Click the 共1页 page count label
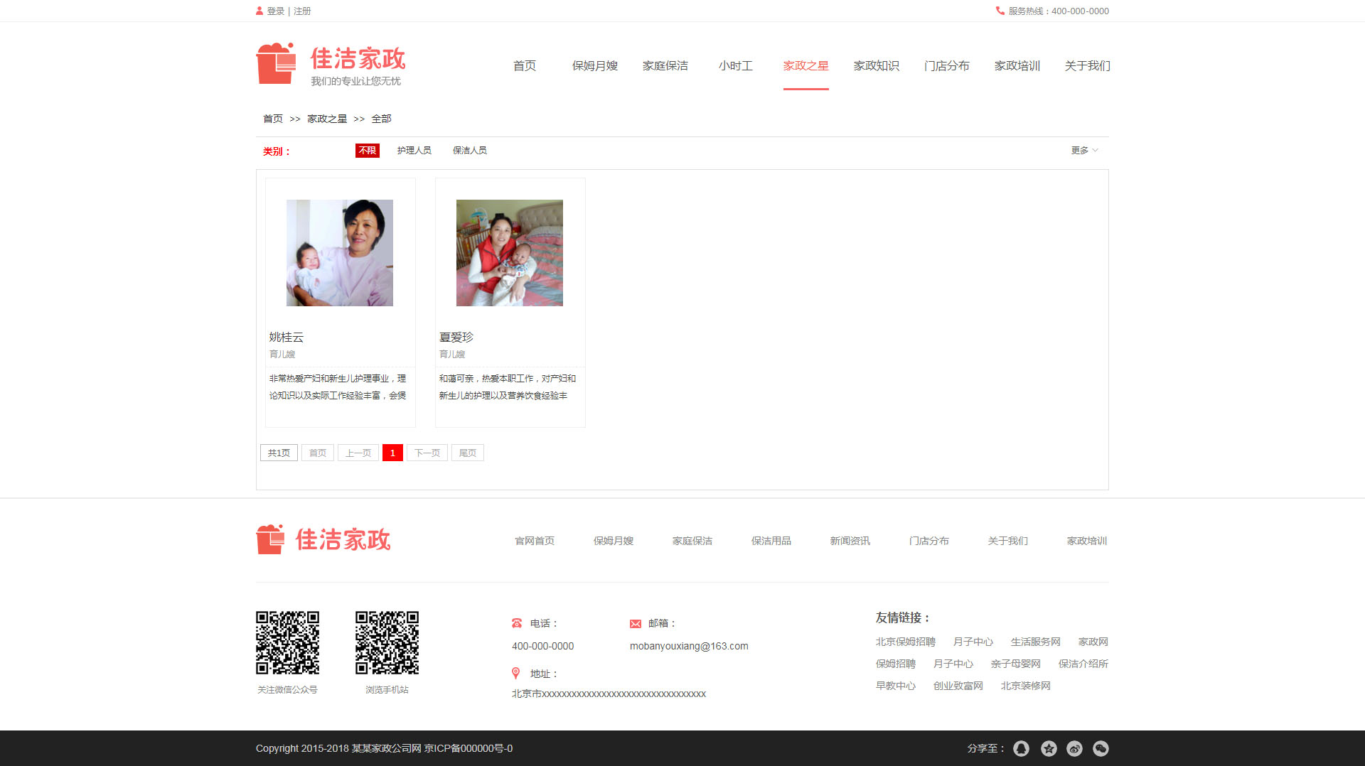Image resolution: width=1365 pixels, height=766 pixels. (279, 453)
